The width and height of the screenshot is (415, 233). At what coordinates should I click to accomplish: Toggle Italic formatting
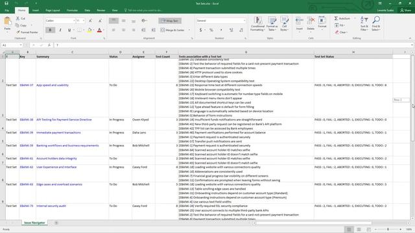pos(60,30)
